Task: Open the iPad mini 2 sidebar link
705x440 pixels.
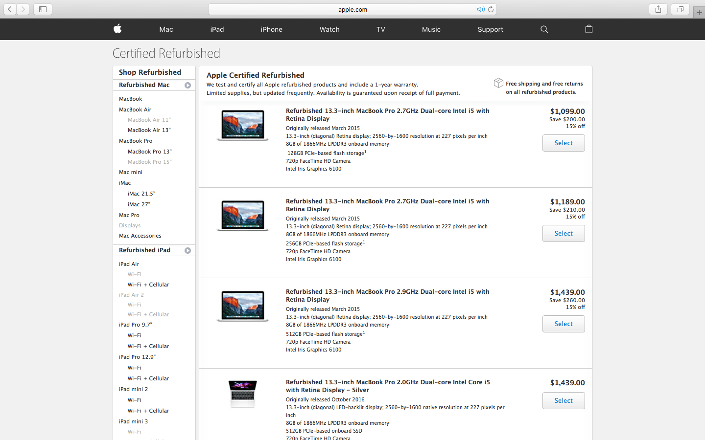Action: click(x=133, y=389)
